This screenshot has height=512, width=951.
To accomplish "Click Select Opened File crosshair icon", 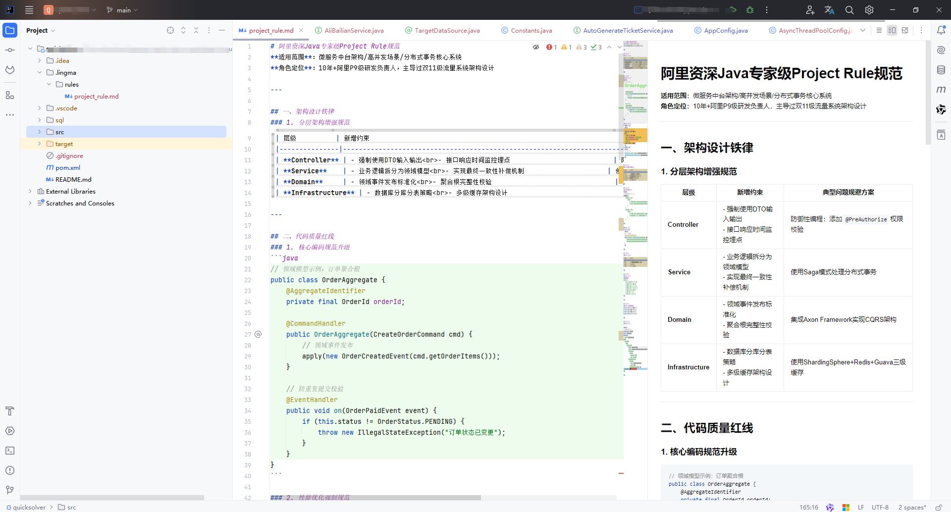I will (170, 30).
